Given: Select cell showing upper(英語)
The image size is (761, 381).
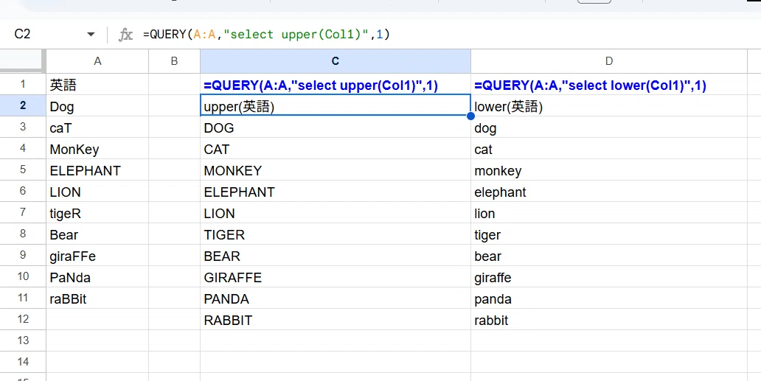Looking at the screenshot, I should pyautogui.click(x=336, y=106).
